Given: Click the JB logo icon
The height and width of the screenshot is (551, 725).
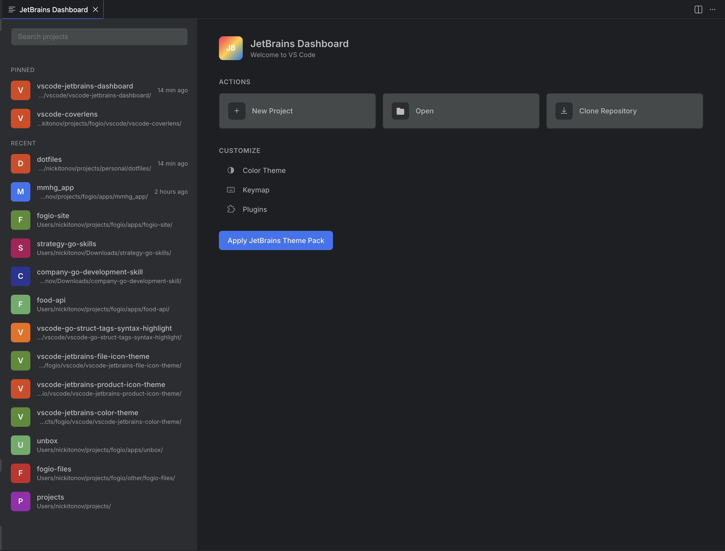Looking at the screenshot, I should click(x=231, y=48).
